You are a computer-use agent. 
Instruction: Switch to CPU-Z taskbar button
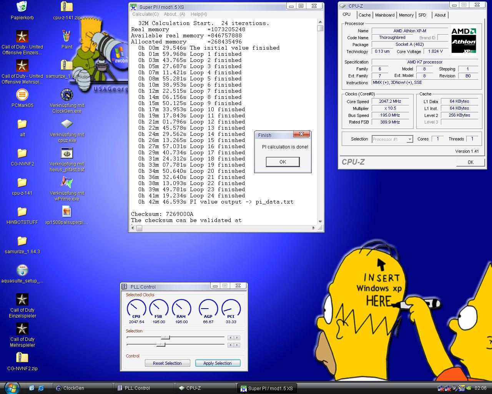(x=205, y=388)
